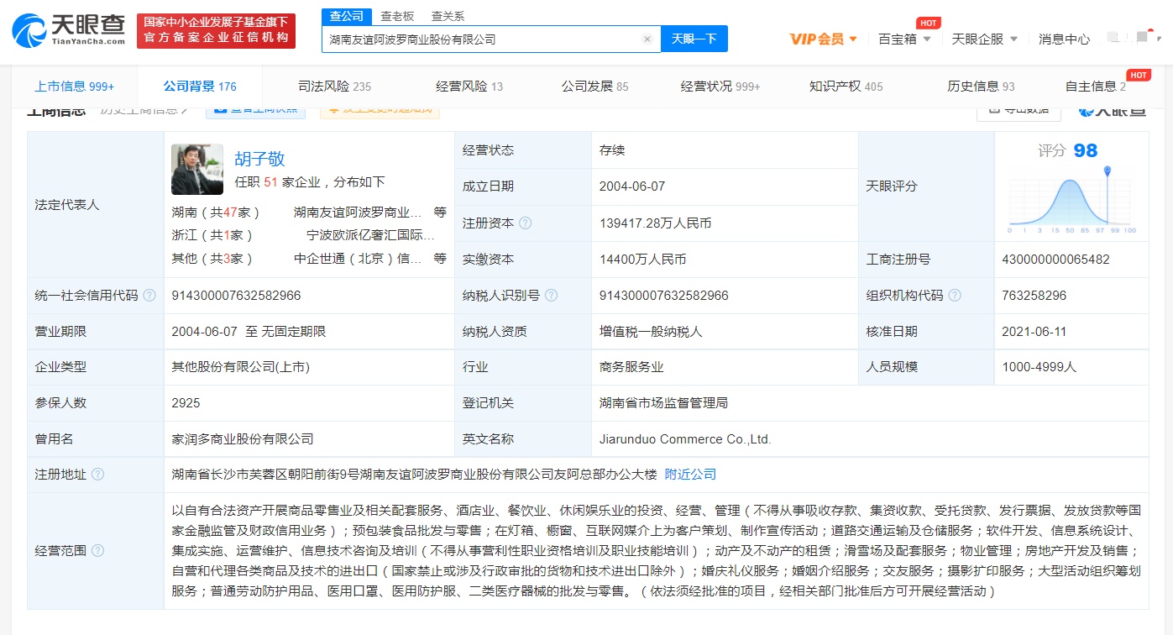Open 消息中心 message center
The width and height of the screenshot is (1173, 635).
1064,39
